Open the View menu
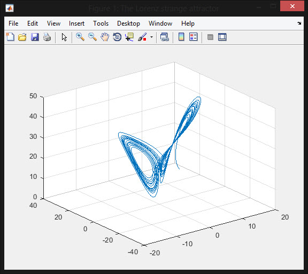 (53, 24)
